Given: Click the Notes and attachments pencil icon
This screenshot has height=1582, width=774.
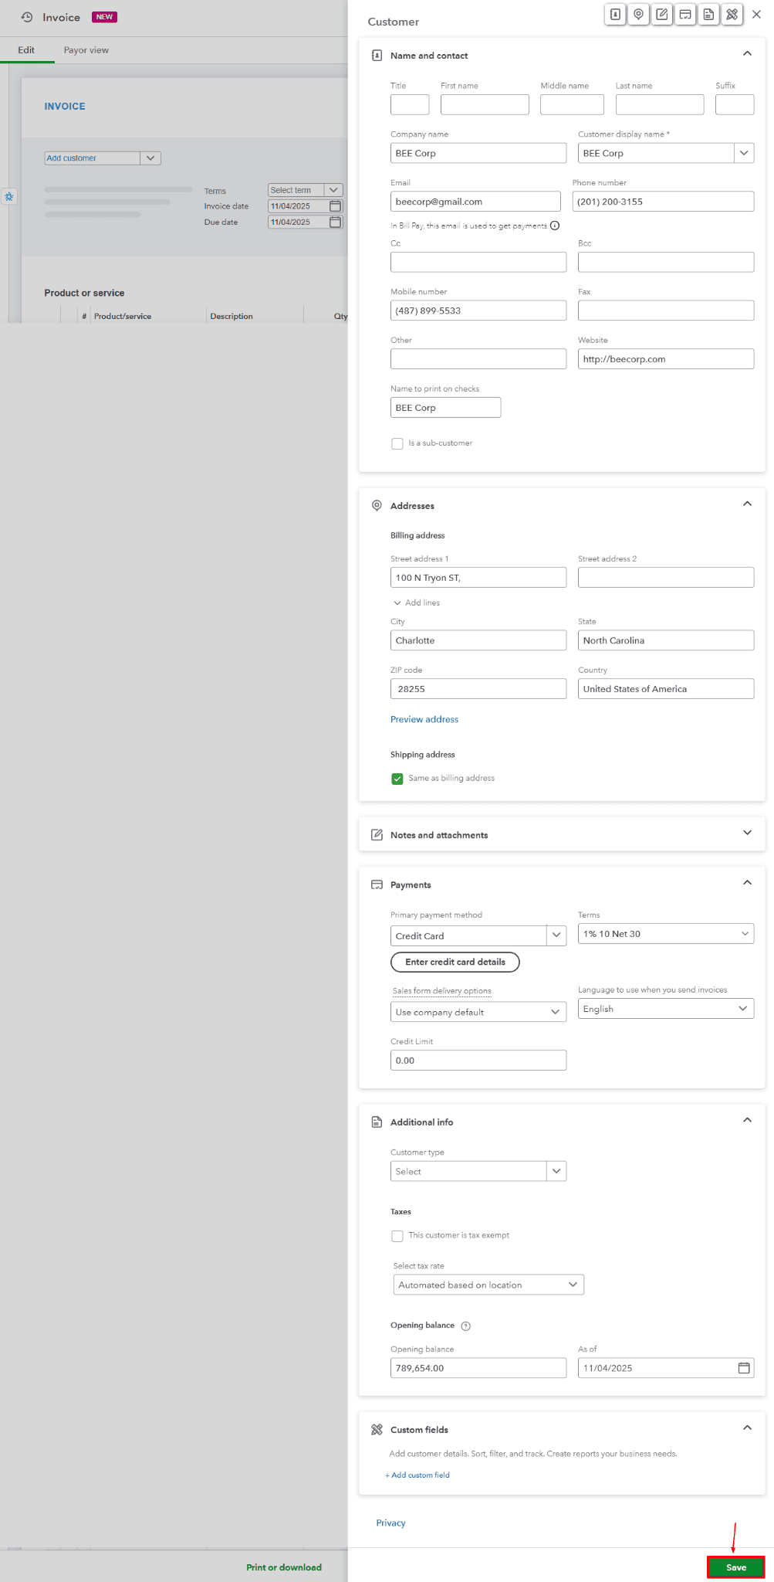Looking at the screenshot, I should click(377, 834).
